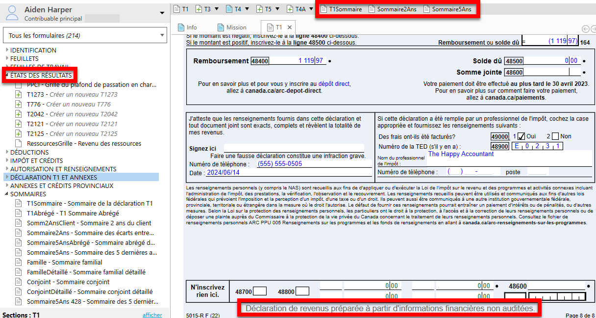The image size is (596, 318).
Task: Collapse the ÉTATS DES RÉSULTATS section
Action: (7, 76)
